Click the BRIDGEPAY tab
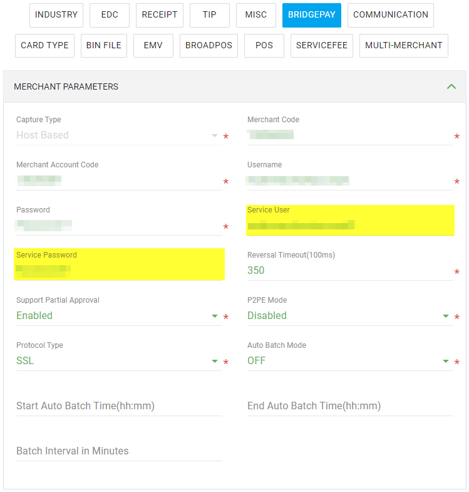Viewport: 469px width, 492px height. (312, 15)
